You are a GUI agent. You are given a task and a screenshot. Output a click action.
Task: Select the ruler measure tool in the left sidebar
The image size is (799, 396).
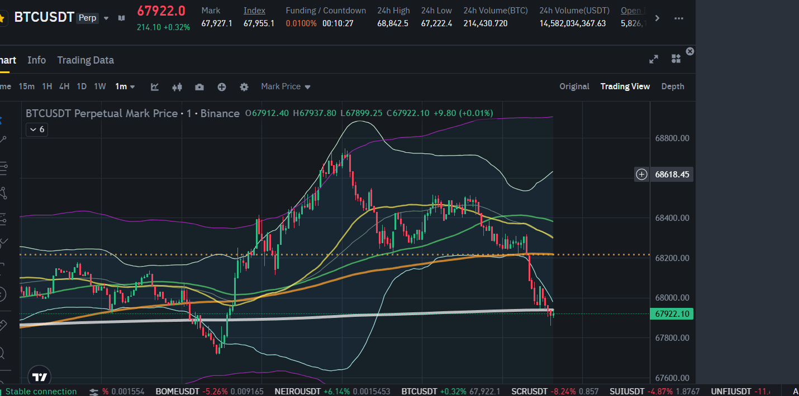click(x=2, y=325)
